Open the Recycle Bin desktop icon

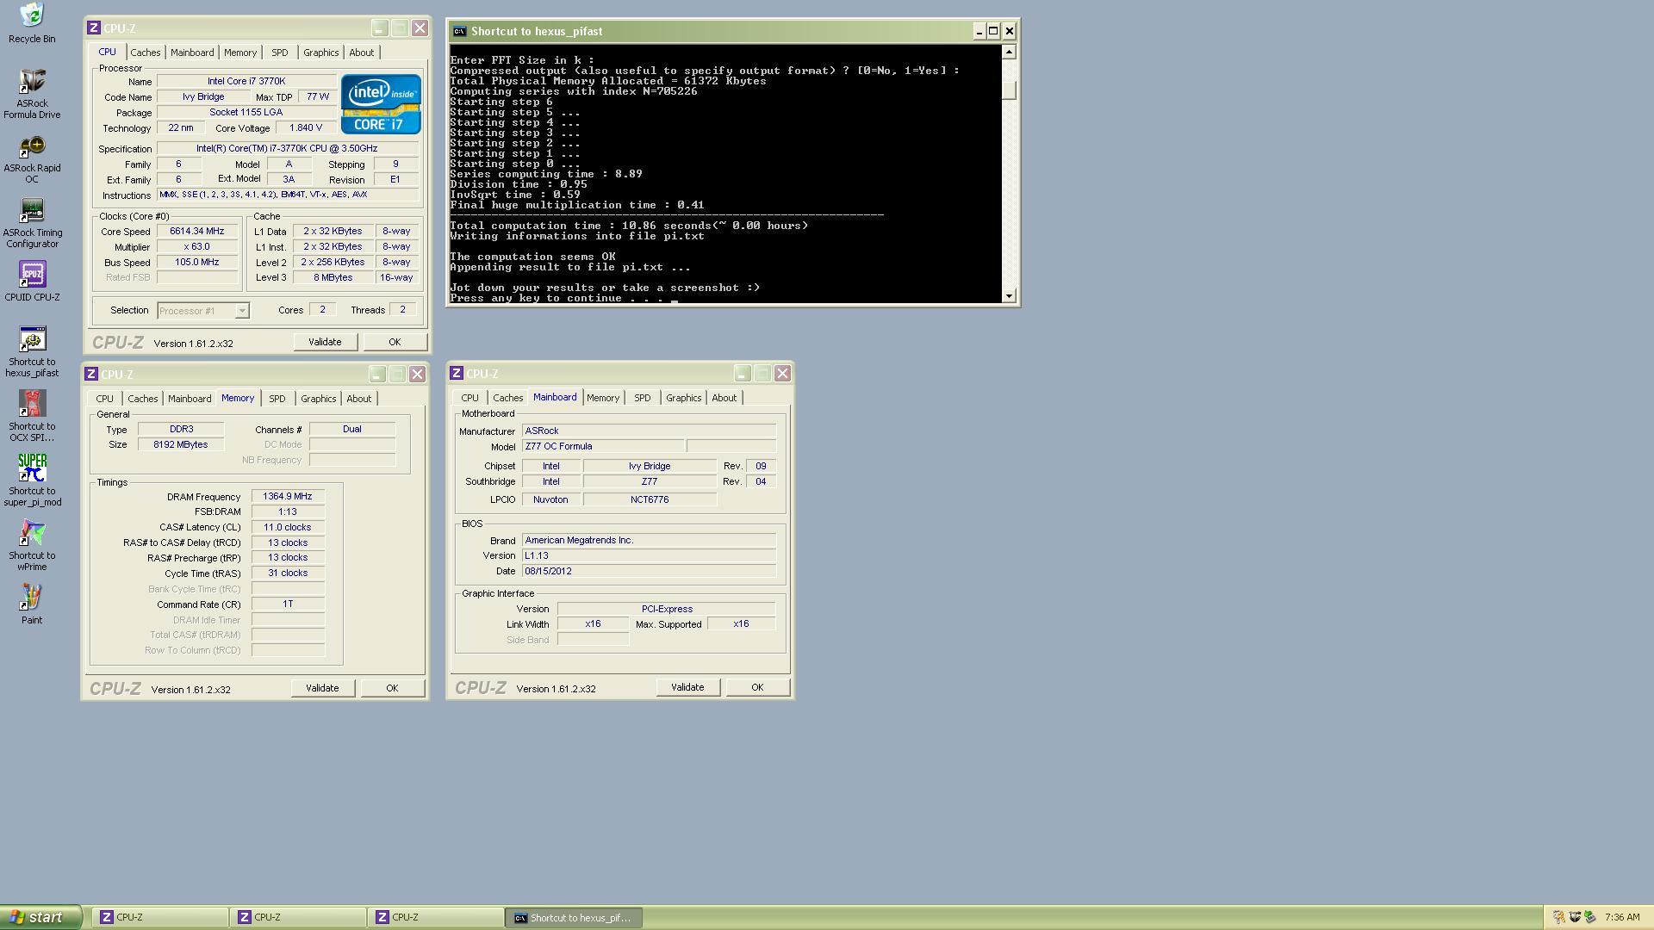coord(32,23)
